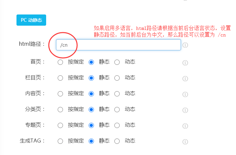This screenshot has width=236, height=155.
Task: Choose 按指定 for 栏目页
Action: tap(60, 78)
